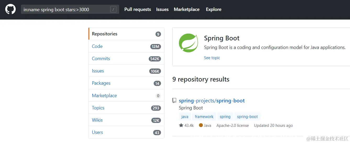Go to Marketplace in header navigation
The image size is (350, 143).
(187, 9)
